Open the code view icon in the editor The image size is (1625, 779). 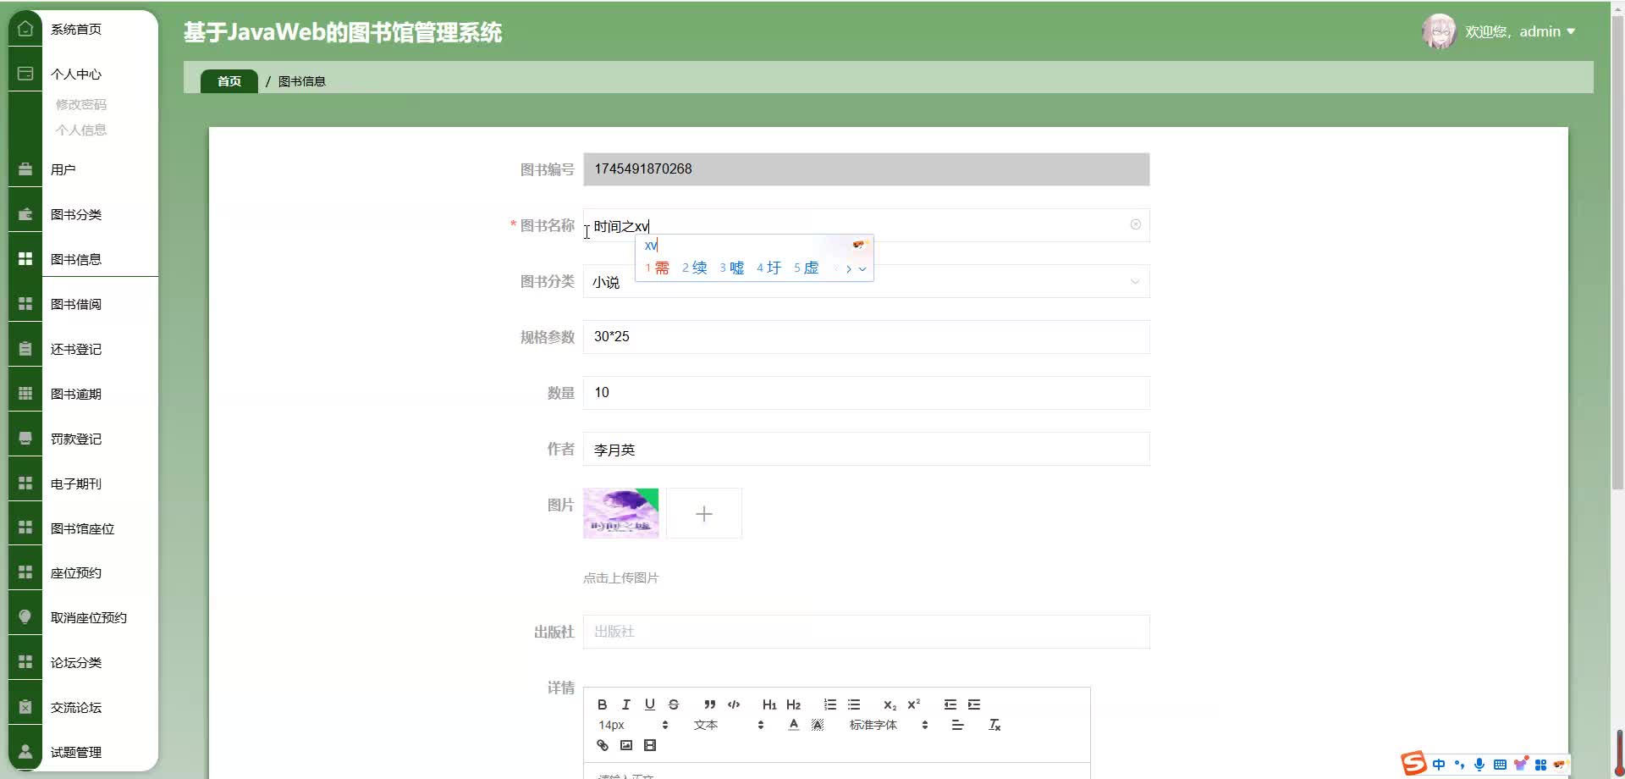click(x=734, y=704)
